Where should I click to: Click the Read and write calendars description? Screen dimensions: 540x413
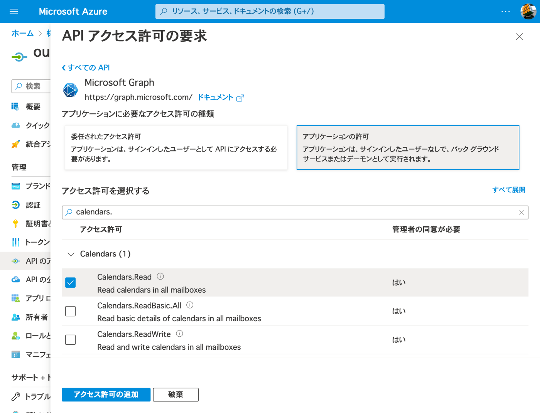pos(169,347)
